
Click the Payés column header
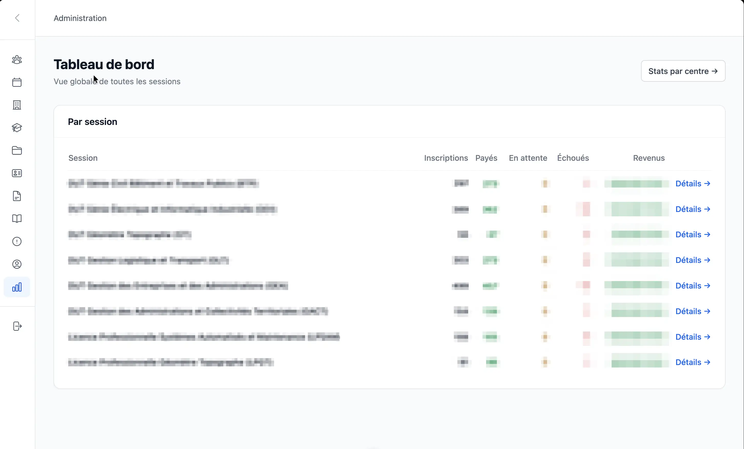[486, 158]
